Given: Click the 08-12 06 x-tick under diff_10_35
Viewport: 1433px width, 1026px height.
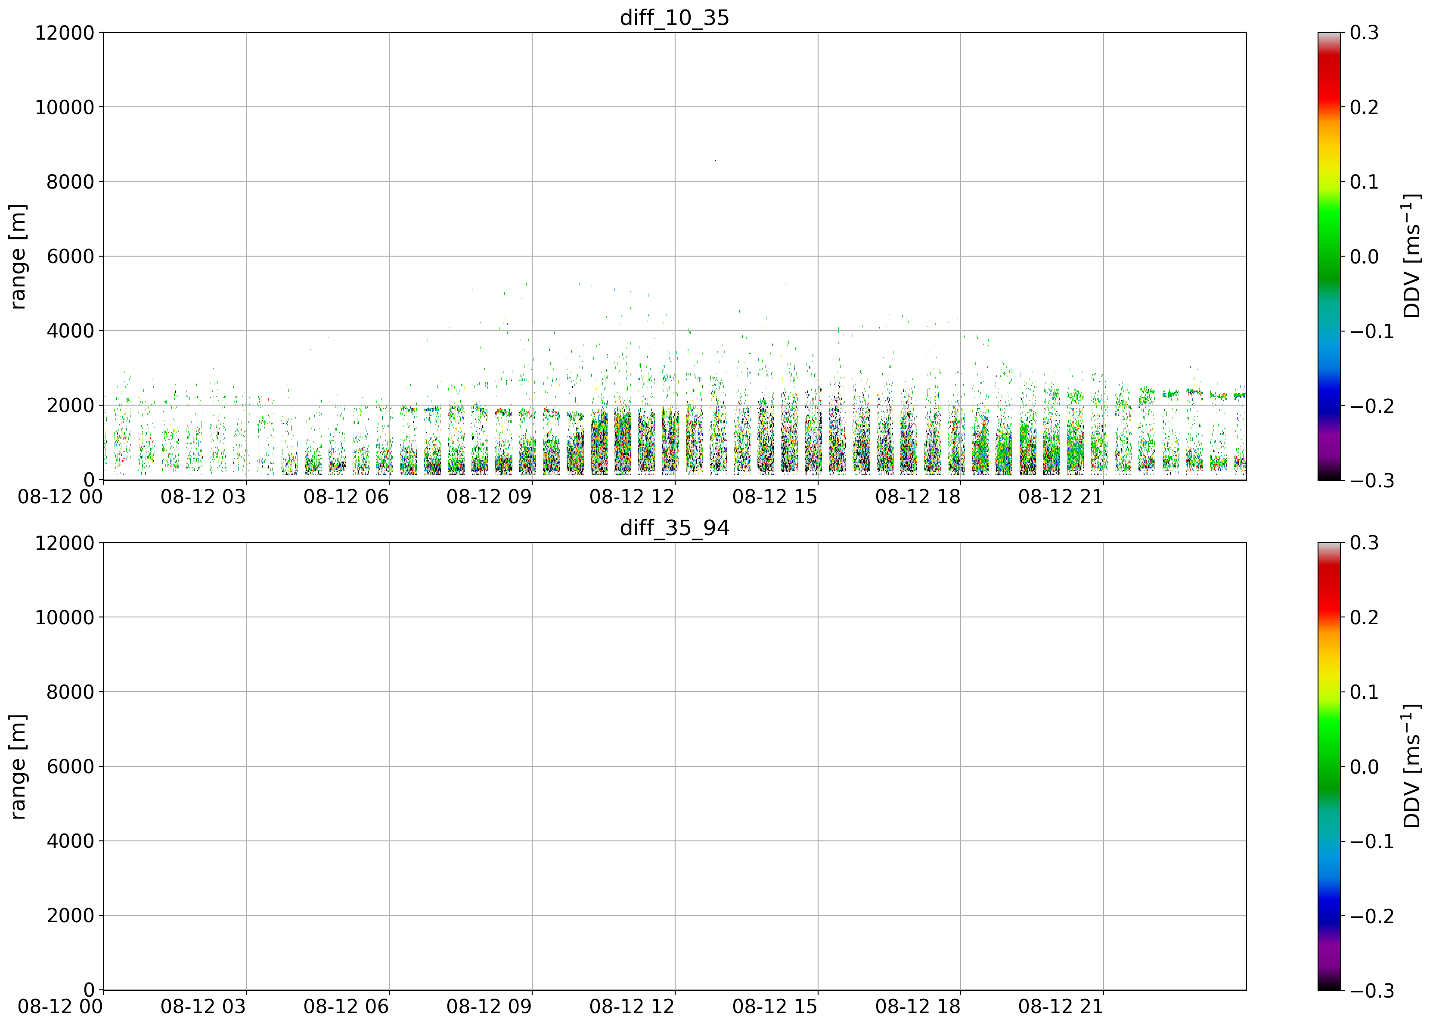Looking at the screenshot, I should pos(346,496).
